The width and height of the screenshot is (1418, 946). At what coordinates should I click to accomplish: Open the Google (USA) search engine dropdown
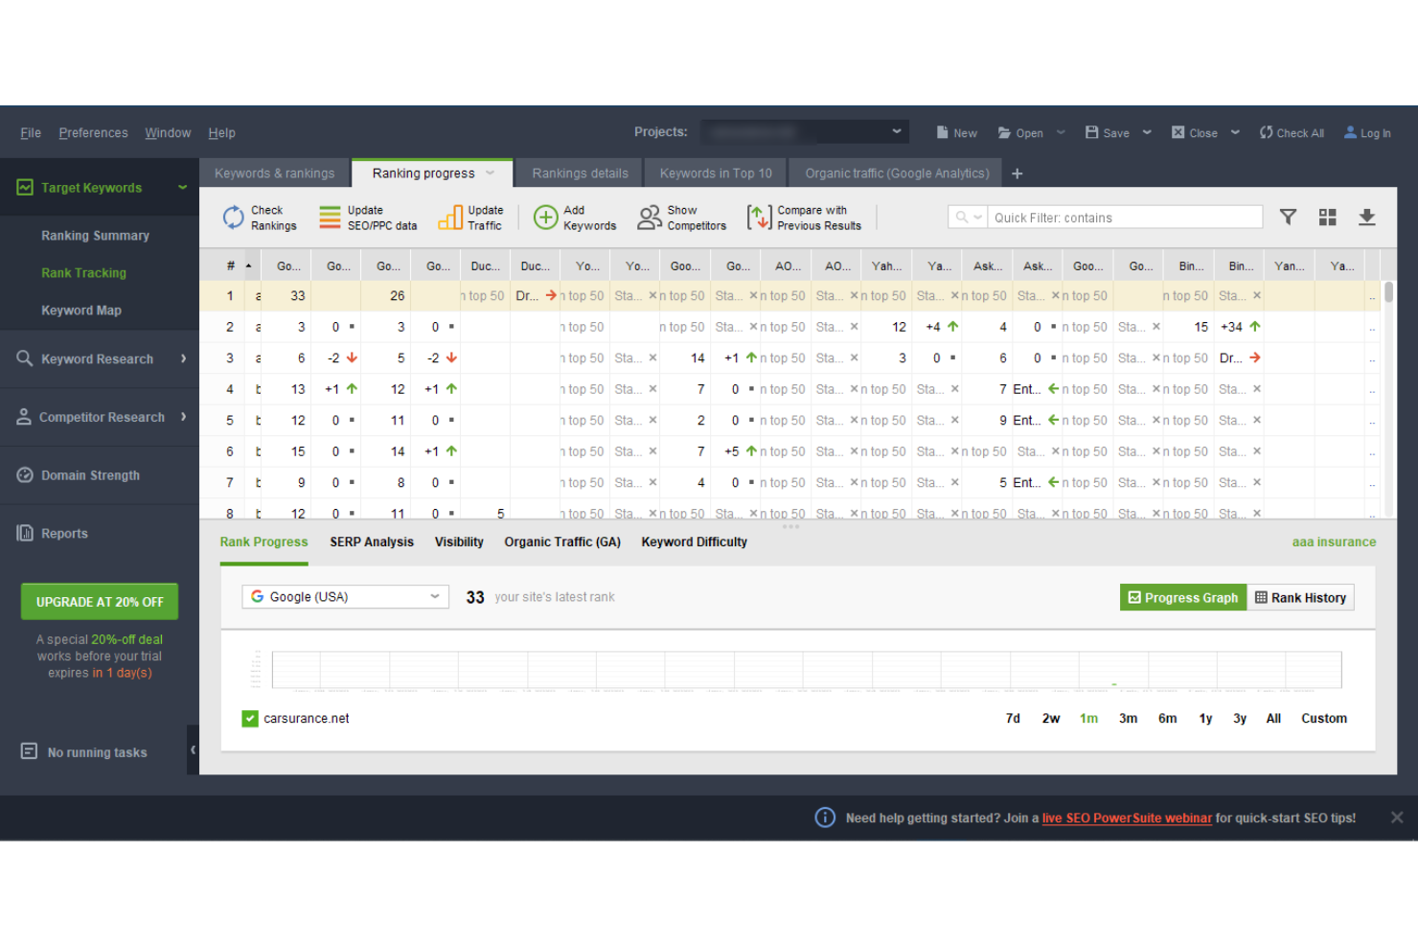click(344, 596)
